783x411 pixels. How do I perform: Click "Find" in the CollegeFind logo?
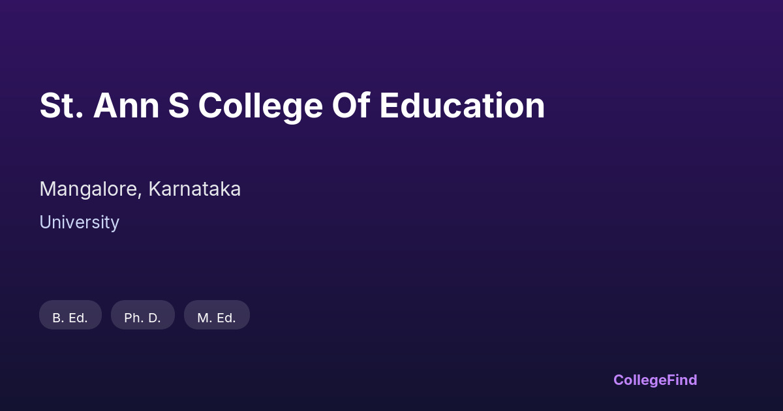(680, 380)
